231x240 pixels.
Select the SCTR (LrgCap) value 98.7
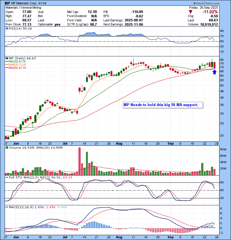(93, 25)
